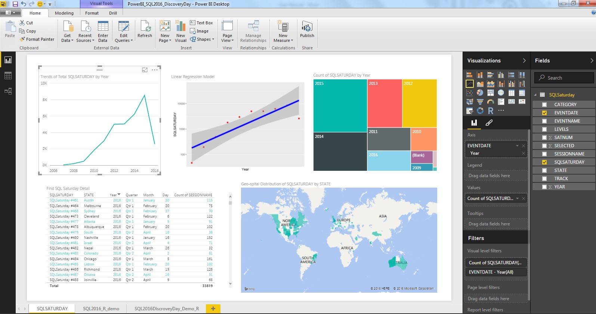This screenshot has width=596, height=314.
Task: Remove EVENTDATE field from Axis
Action: pos(524,146)
